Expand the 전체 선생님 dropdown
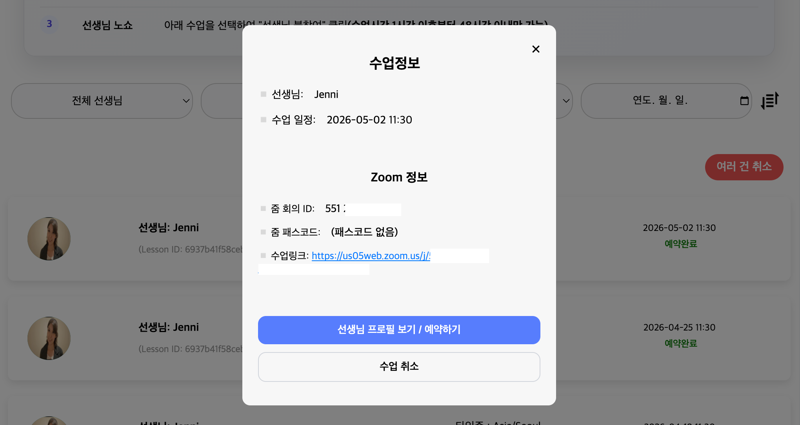 (102, 101)
